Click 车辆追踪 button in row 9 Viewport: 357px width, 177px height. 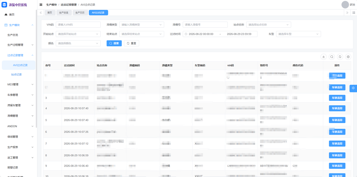tap(337, 166)
